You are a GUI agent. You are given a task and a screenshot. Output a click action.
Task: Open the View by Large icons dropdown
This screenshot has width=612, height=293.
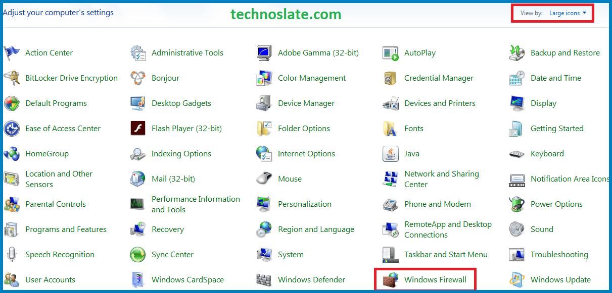pyautogui.click(x=568, y=13)
